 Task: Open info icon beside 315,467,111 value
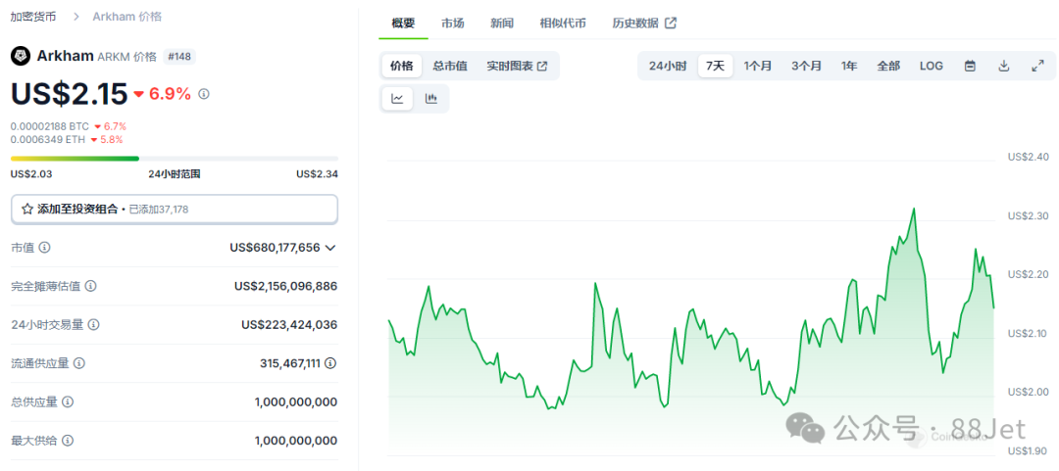(x=330, y=363)
